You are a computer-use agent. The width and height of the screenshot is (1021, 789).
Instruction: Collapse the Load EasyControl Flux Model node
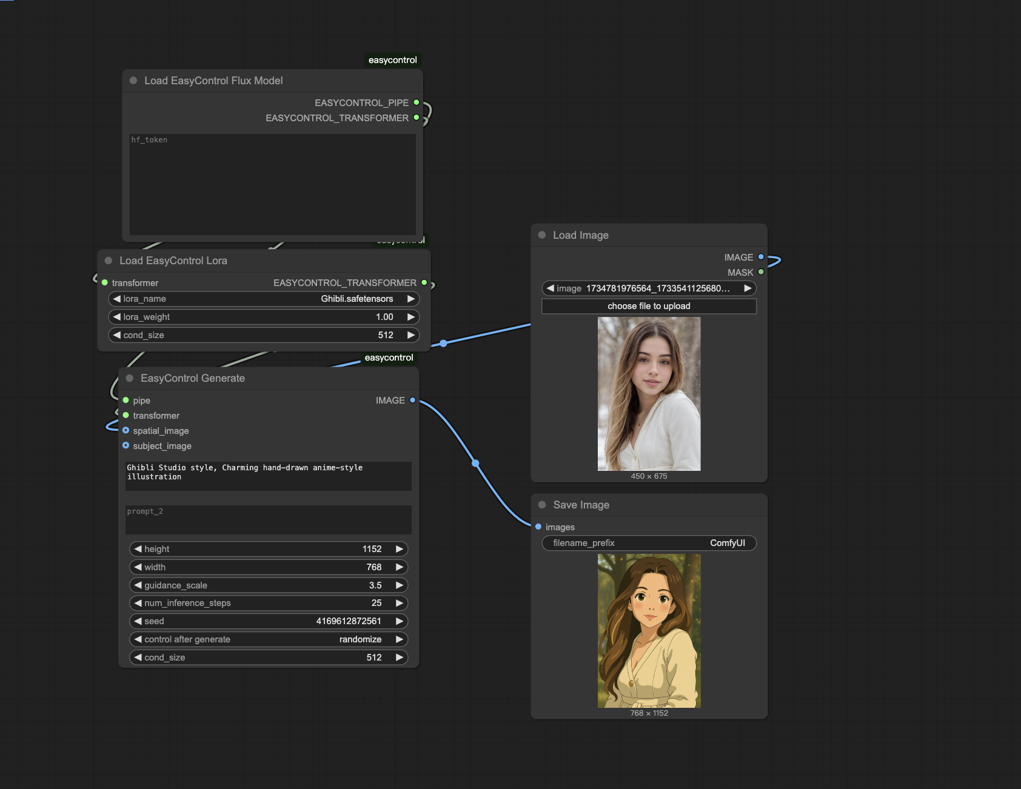coord(133,81)
